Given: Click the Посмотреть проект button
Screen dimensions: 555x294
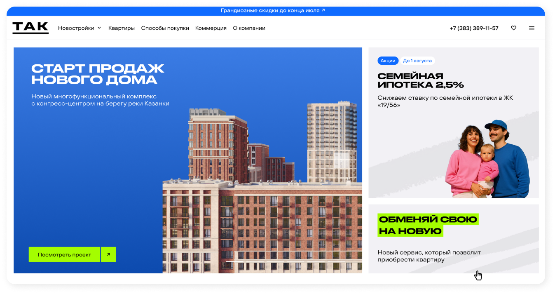Looking at the screenshot, I should coord(64,254).
